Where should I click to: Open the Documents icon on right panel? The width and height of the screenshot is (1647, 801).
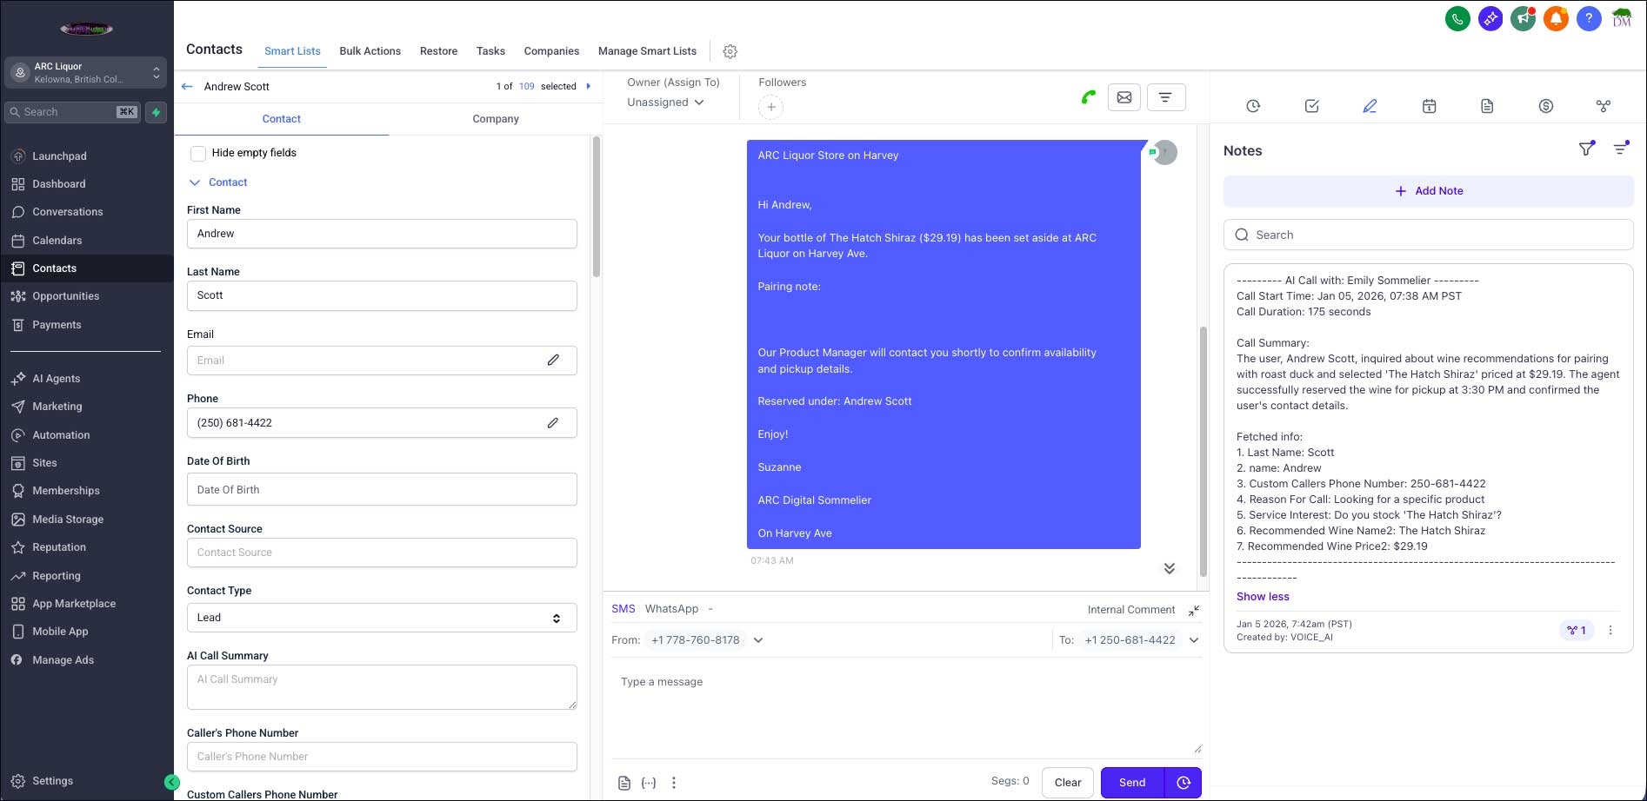(x=1486, y=105)
